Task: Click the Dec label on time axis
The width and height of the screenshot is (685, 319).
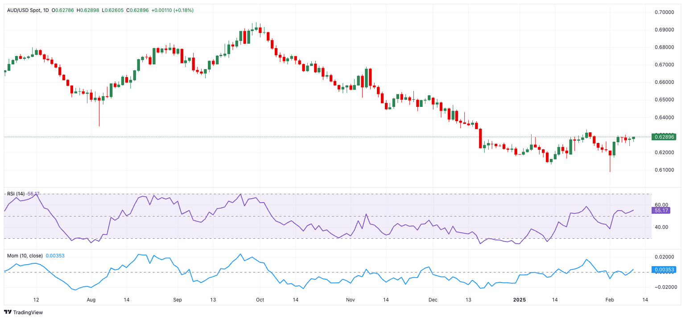Action: [x=432, y=300]
